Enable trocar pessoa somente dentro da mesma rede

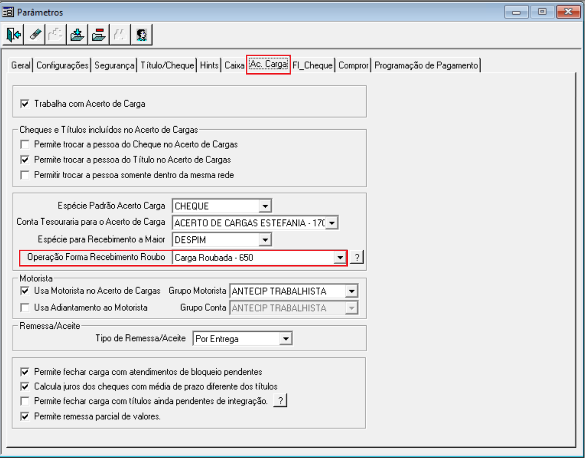(25, 175)
